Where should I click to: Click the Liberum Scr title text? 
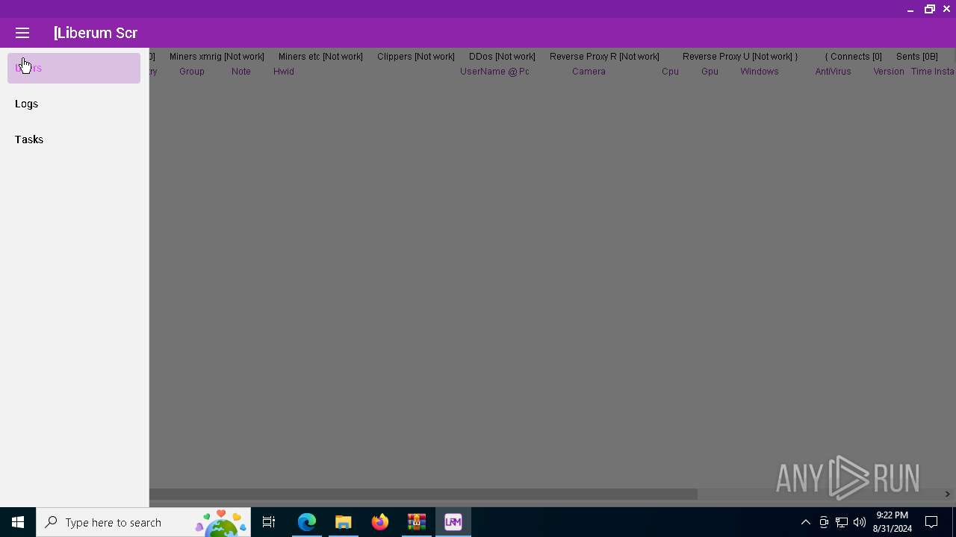pos(96,33)
